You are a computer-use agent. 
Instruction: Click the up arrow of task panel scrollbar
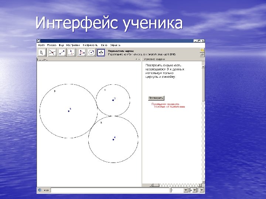coord(203,67)
